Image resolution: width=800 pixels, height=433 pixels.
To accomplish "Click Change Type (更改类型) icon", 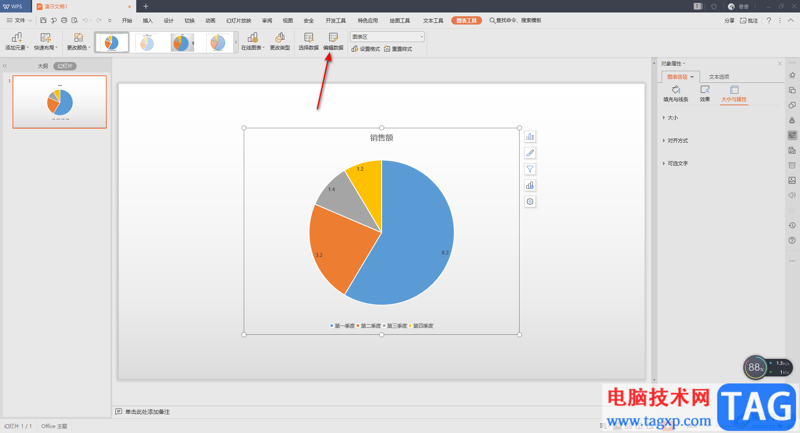I will [x=280, y=42].
